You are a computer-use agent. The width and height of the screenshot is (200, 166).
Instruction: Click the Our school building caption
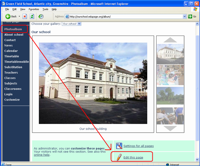(93, 129)
